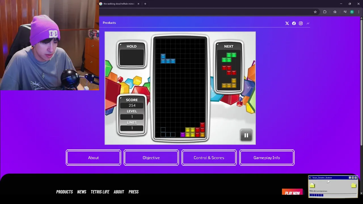Click the score value 254
This screenshot has height=204, width=363.
tap(132, 105)
